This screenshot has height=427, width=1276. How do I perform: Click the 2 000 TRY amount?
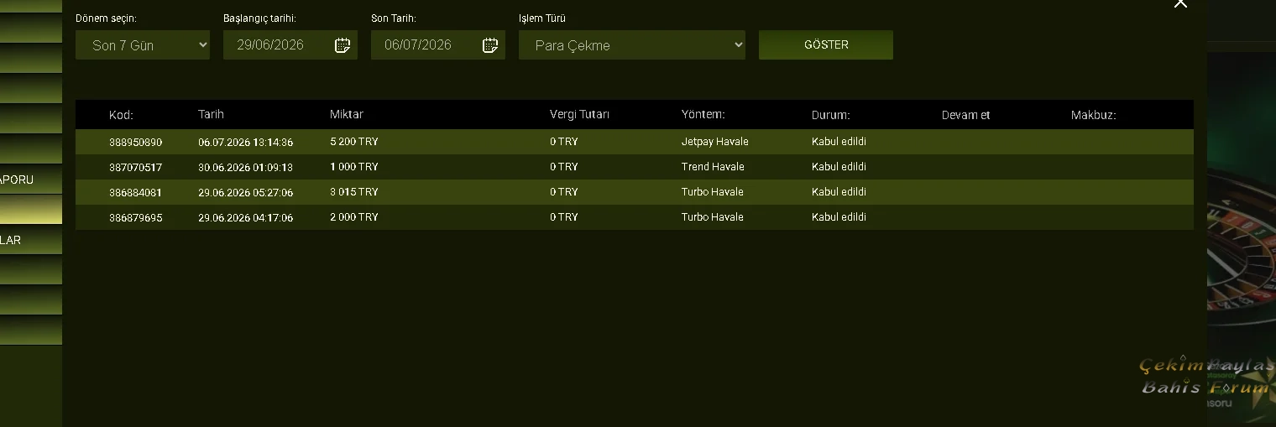[x=354, y=217]
